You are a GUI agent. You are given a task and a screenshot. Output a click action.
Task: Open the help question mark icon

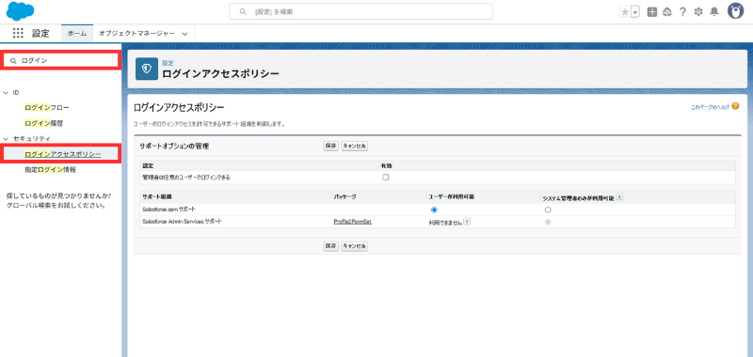[x=682, y=12]
